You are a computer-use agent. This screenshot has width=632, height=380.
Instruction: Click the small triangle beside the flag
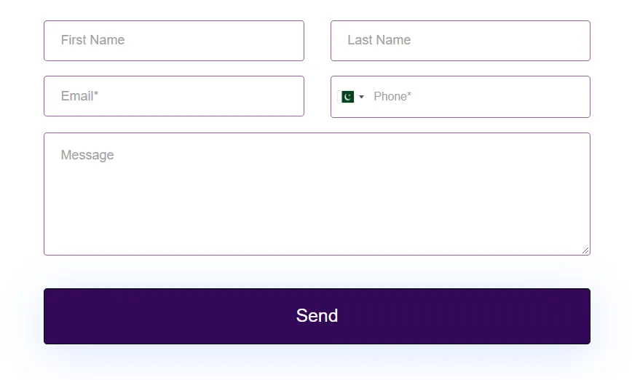click(362, 97)
